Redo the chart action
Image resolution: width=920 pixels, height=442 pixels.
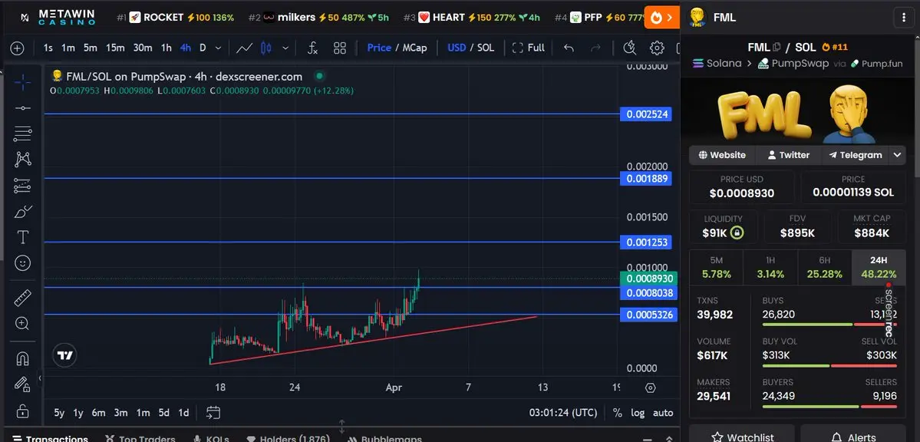click(595, 48)
